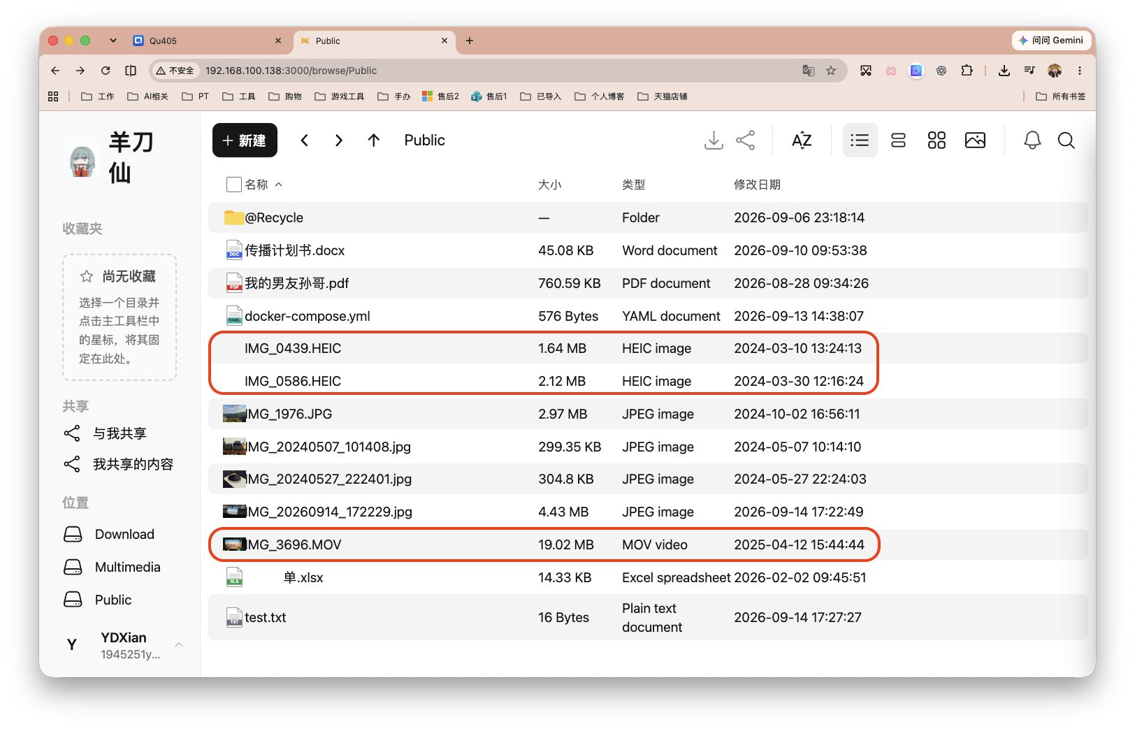
Task: Select docker-compose.yml file
Action: point(648,316)
